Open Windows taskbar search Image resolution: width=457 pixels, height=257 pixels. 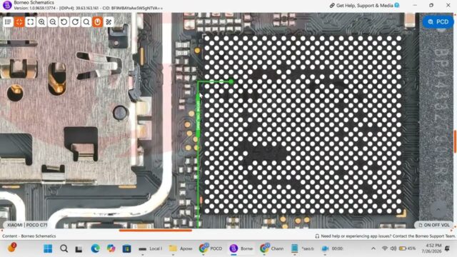pyautogui.click(x=64, y=248)
